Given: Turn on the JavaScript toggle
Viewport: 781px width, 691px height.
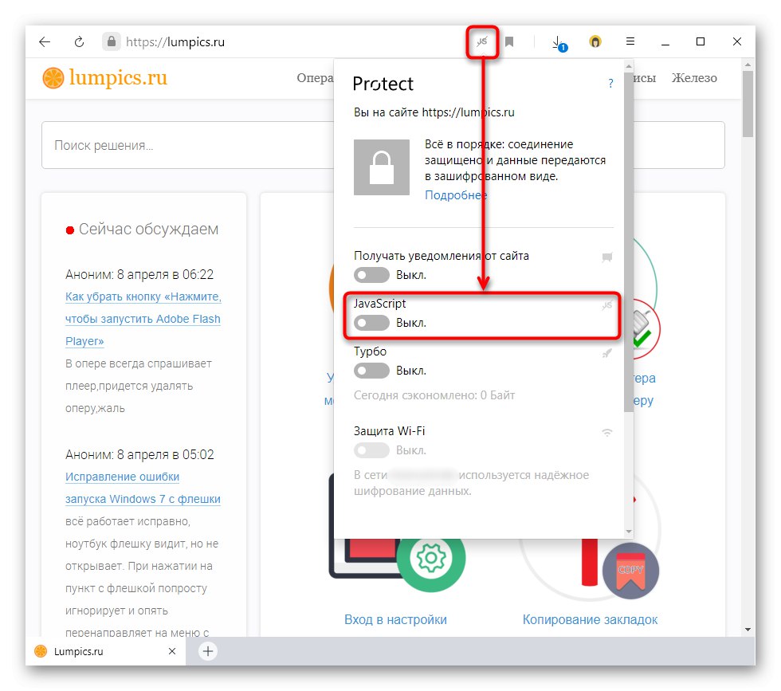Looking at the screenshot, I should tap(372, 323).
